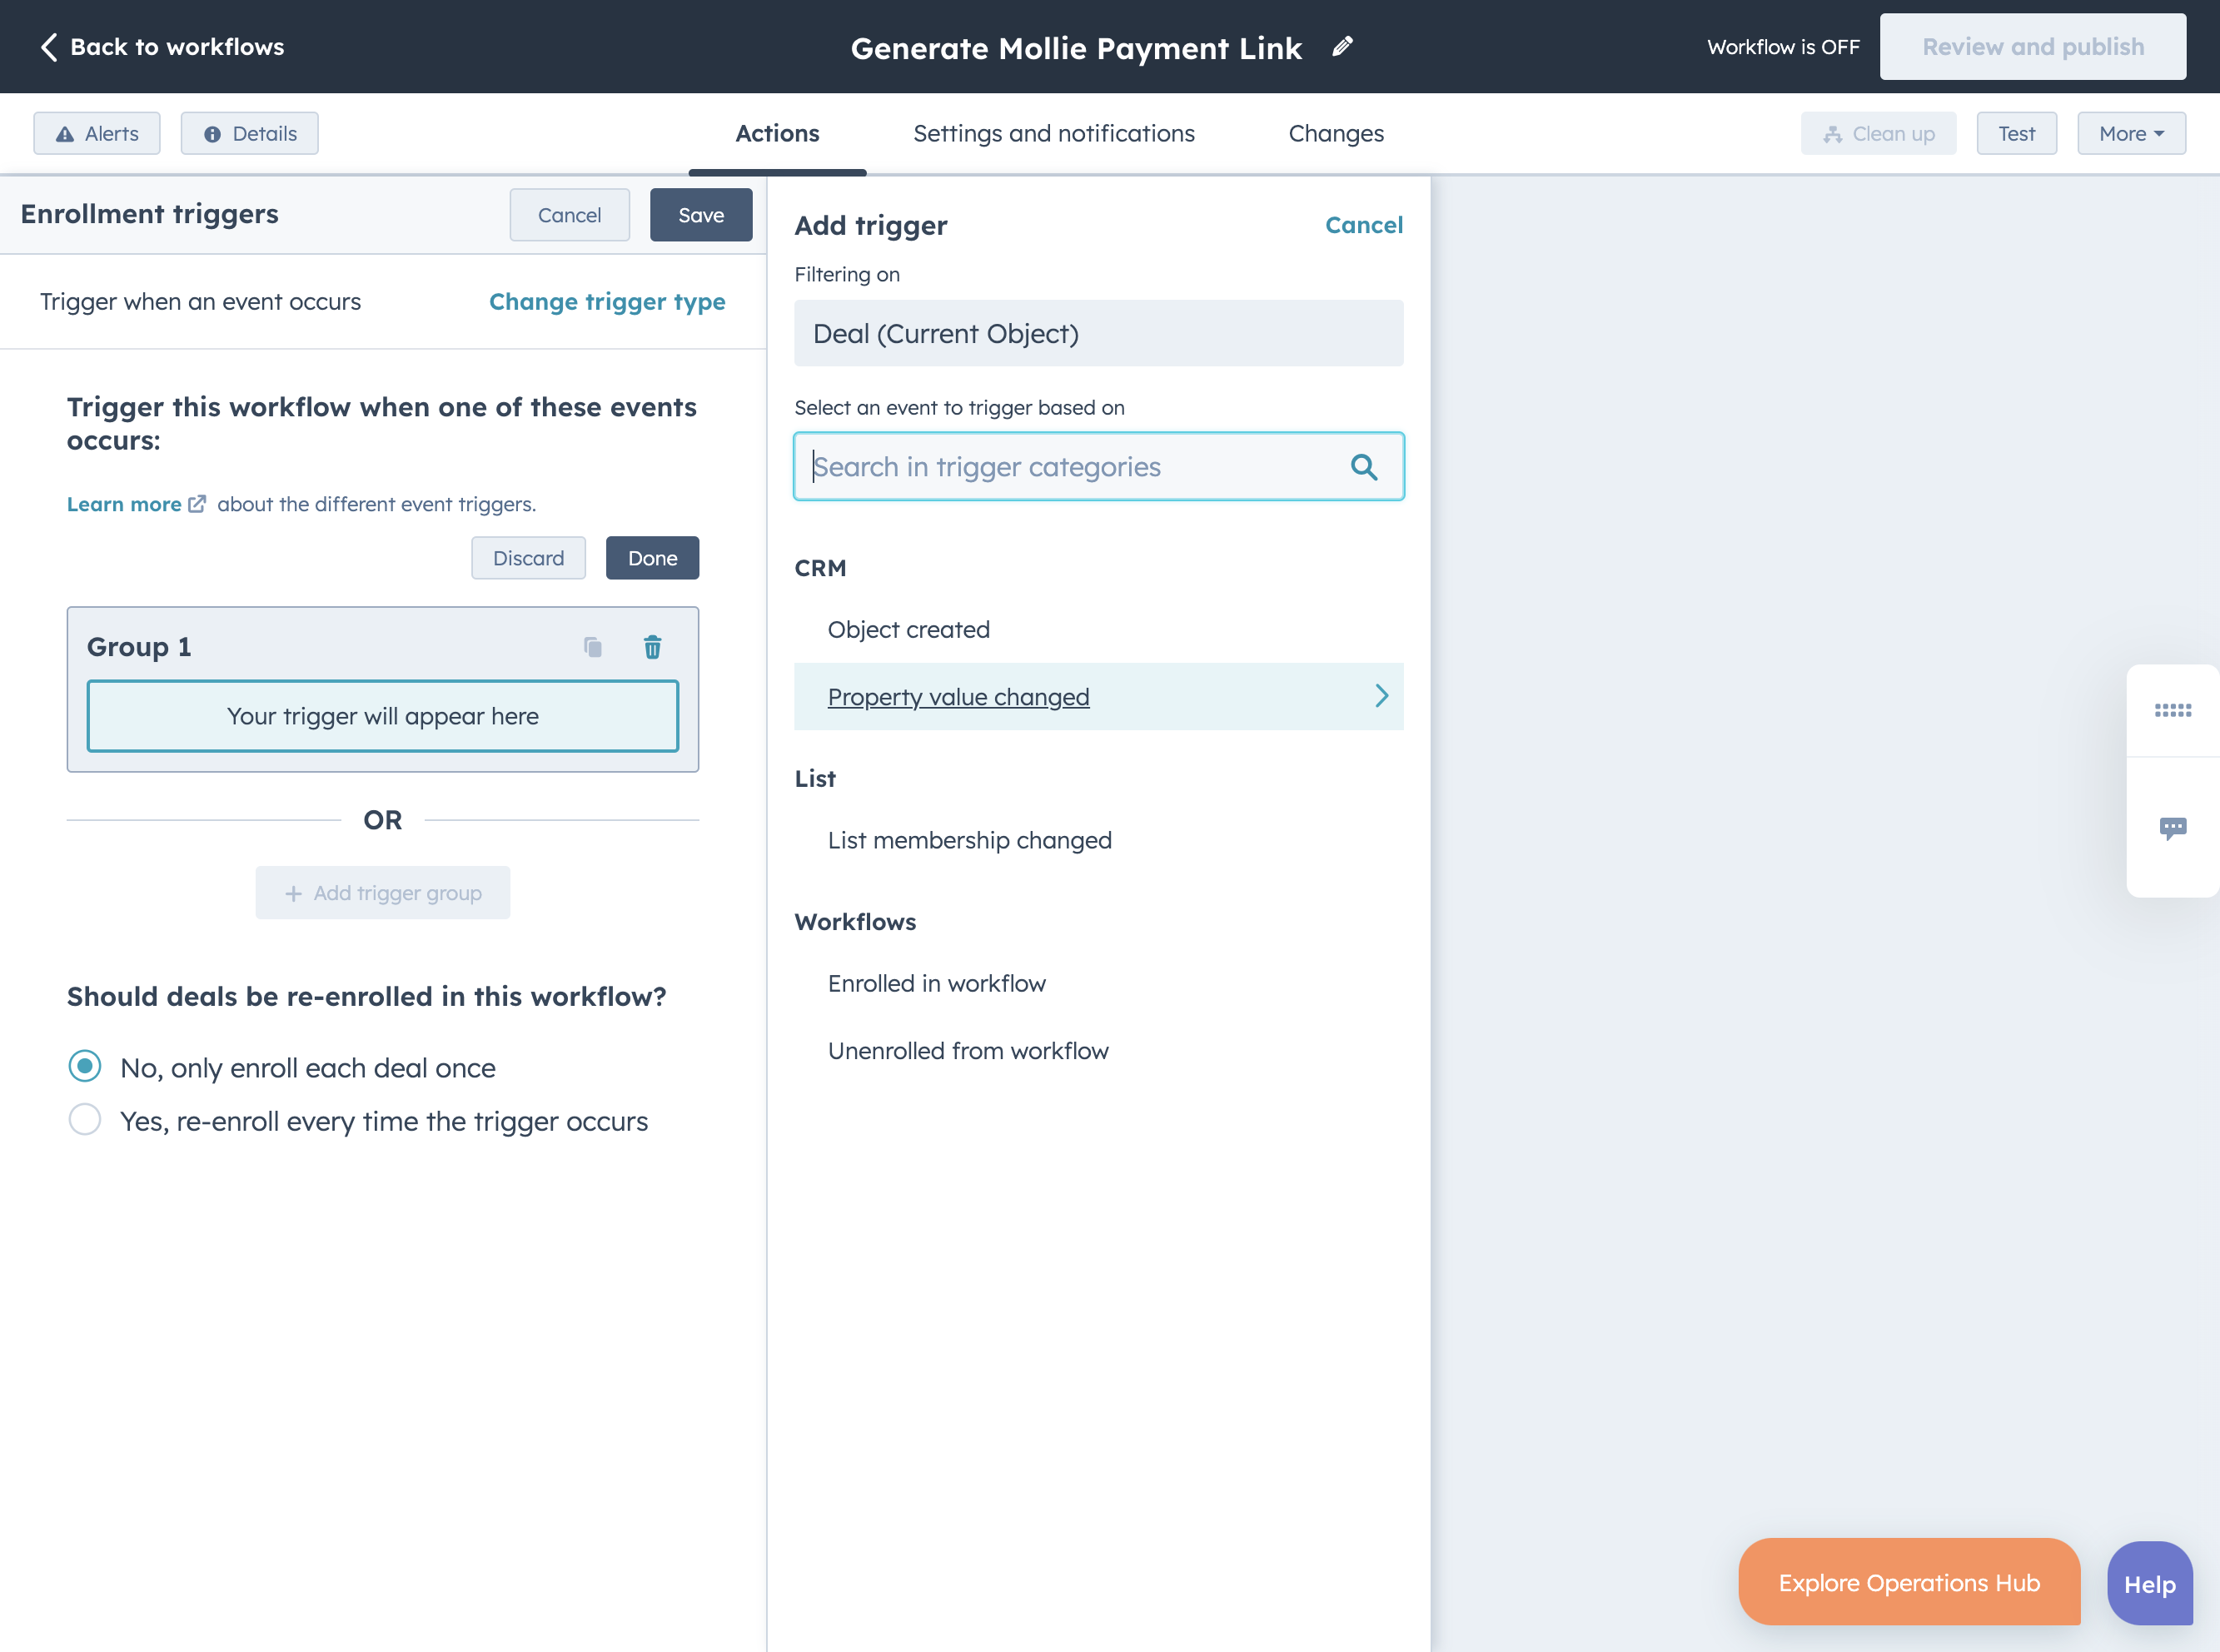Click the external link icon beside Learn more
Viewport: 2220px width, 1652px height.
197,504
